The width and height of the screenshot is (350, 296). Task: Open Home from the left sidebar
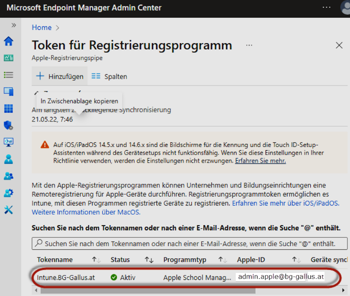pyautogui.click(x=8, y=41)
